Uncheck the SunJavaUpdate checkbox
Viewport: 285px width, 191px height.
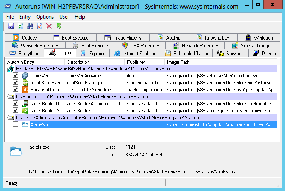coord(16,89)
